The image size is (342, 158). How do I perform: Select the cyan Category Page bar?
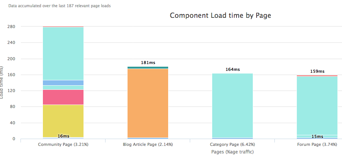(232, 105)
